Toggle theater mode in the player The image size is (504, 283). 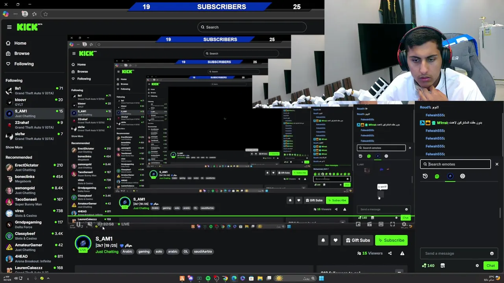point(381,224)
